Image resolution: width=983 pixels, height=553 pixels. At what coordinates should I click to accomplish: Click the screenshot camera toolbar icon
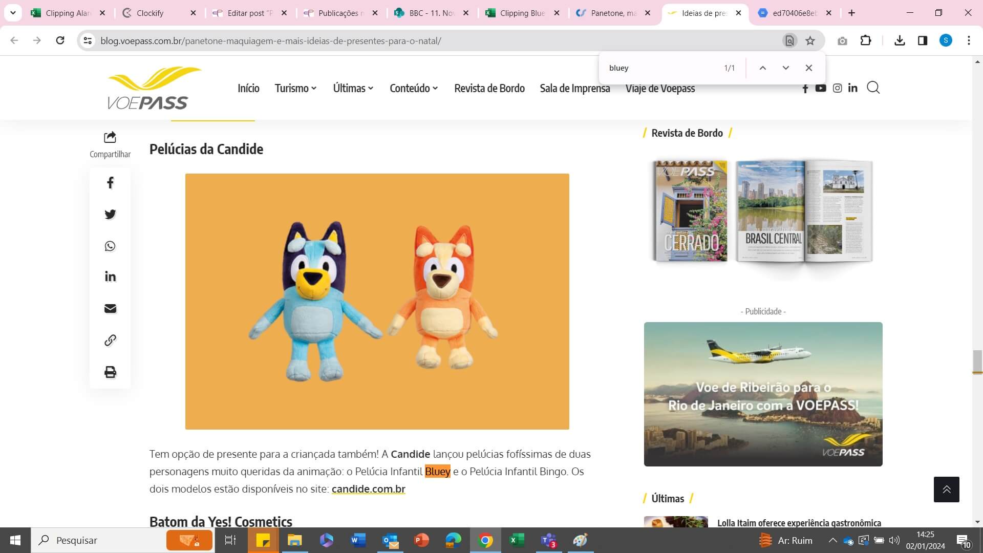(x=842, y=41)
